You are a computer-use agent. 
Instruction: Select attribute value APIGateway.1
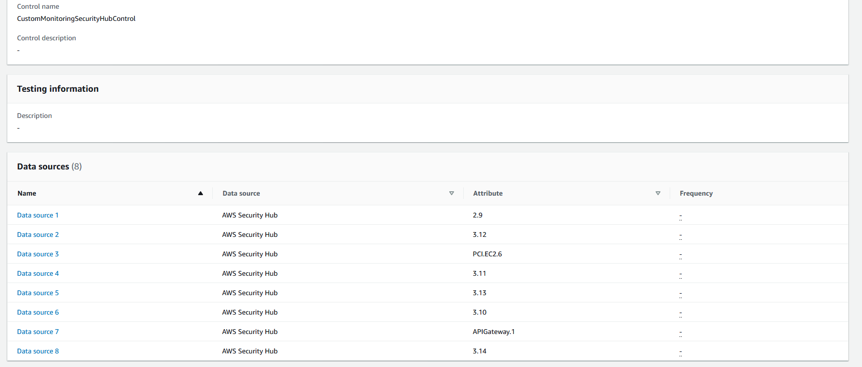pos(494,332)
